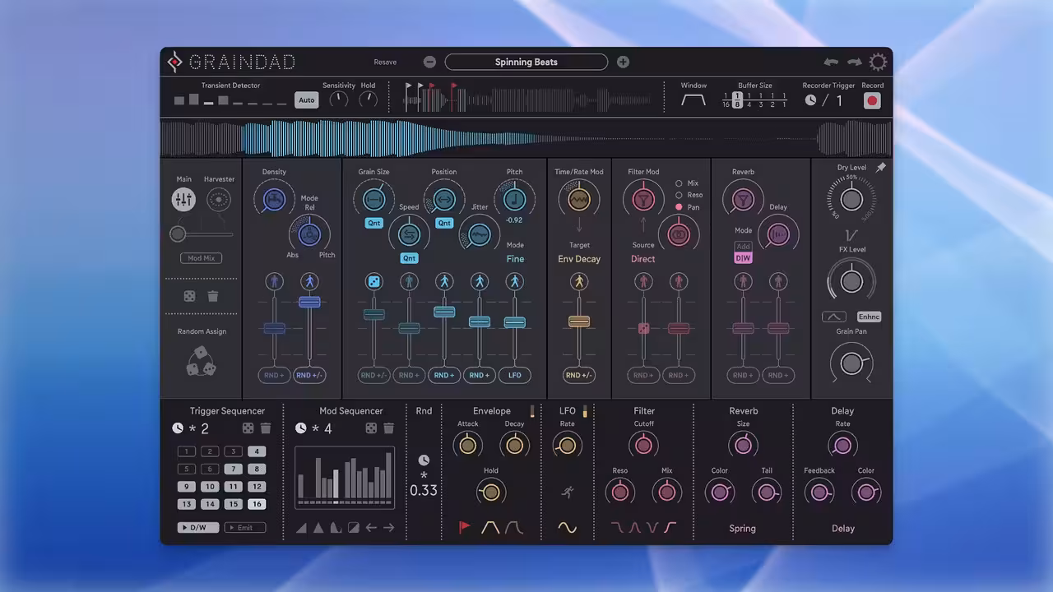Click the Recorder Trigger clock icon
1053x592 pixels.
(x=810, y=100)
